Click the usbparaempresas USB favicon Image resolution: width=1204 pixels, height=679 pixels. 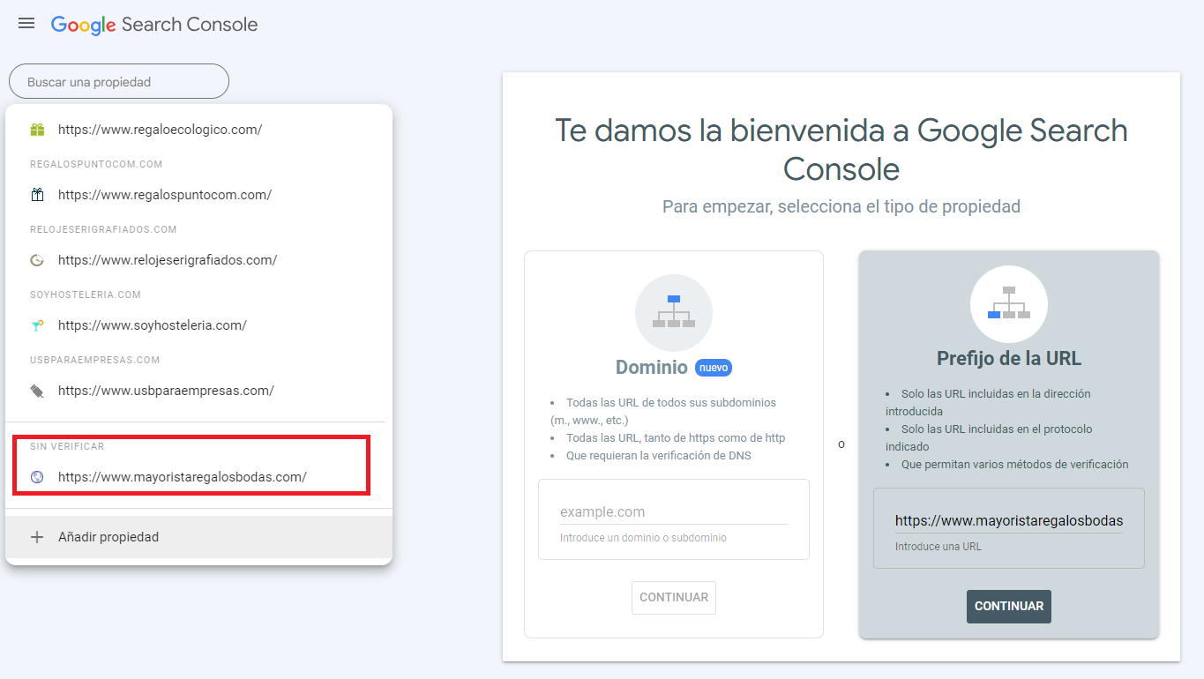tap(37, 391)
